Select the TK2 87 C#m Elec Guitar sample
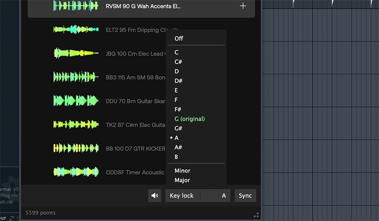Image resolution: width=379 pixels, height=221 pixels. (135, 124)
